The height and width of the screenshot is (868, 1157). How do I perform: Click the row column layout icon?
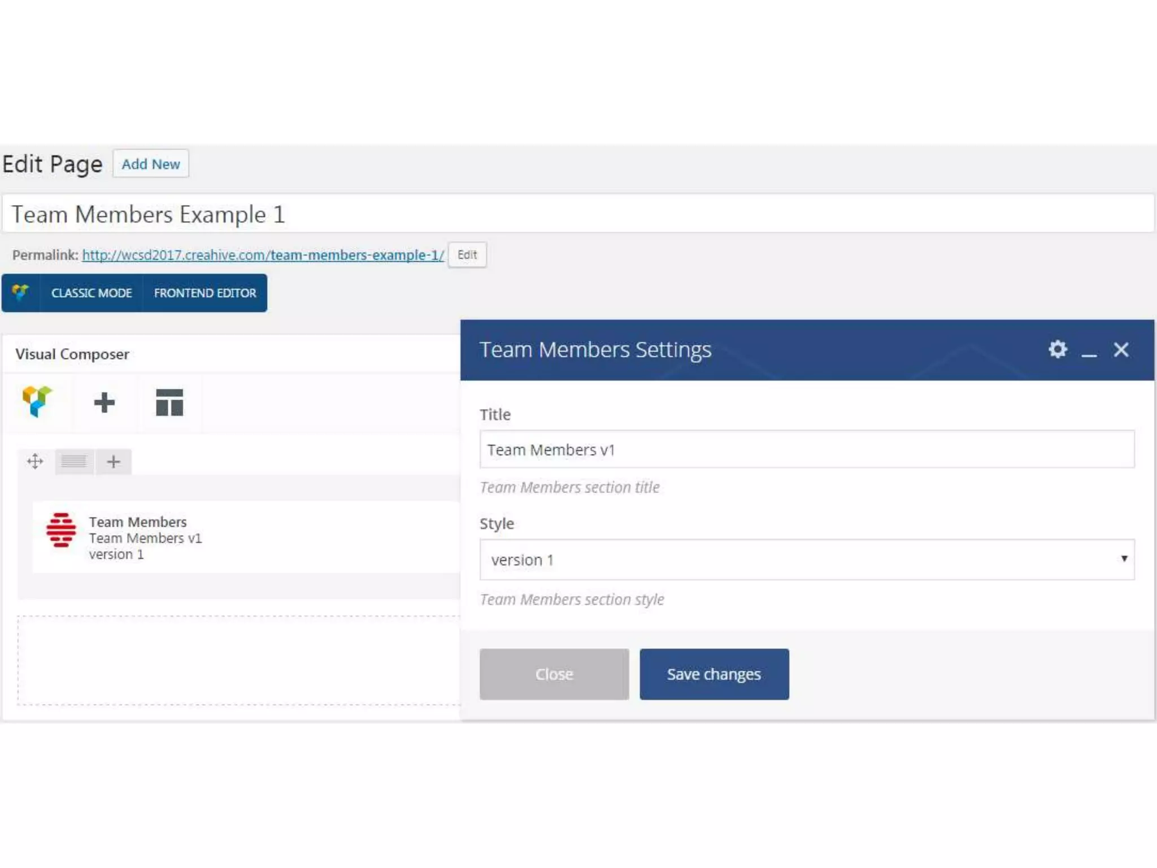(74, 462)
